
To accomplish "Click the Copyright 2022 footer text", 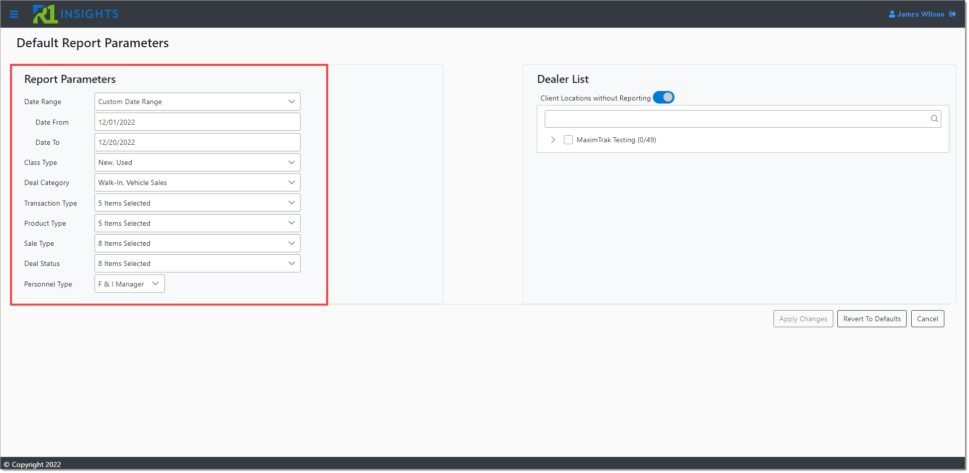I will pyautogui.click(x=33, y=464).
